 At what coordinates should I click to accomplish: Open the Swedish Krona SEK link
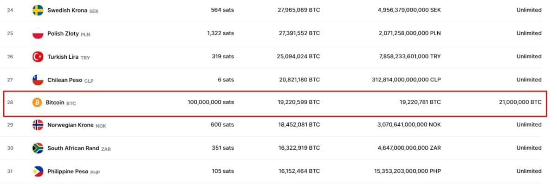tap(73, 10)
